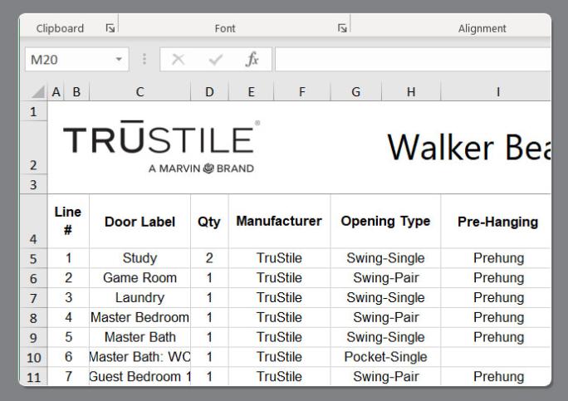Cancel entry with the X icon
568x401 pixels.
pos(178,59)
